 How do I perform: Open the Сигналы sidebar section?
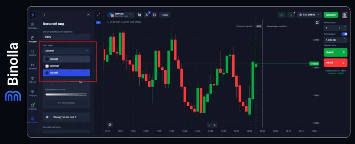point(33,66)
